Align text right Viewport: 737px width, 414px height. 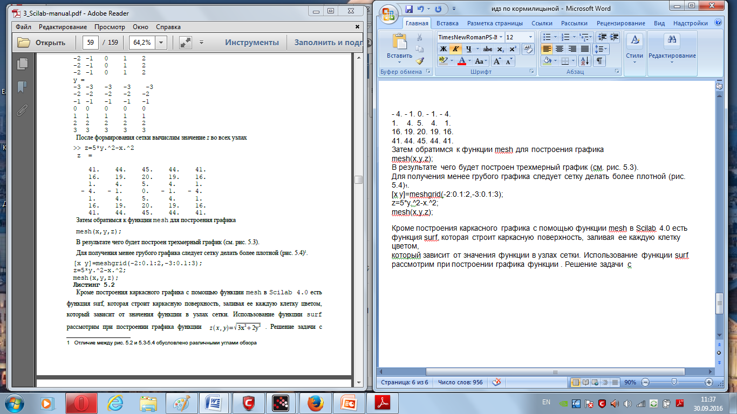pos(572,49)
